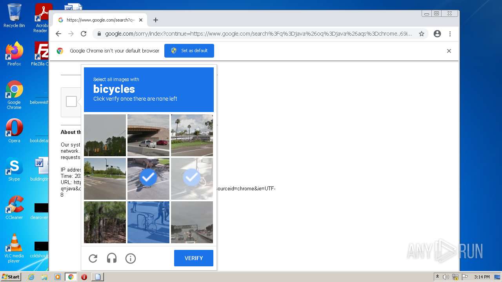Select the forest trees image tile
Viewport: 502px width, 282px height.
click(105, 222)
